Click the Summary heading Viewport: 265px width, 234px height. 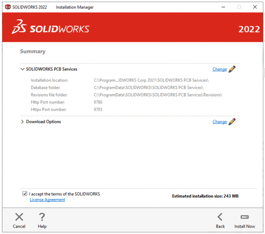point(33,51)
